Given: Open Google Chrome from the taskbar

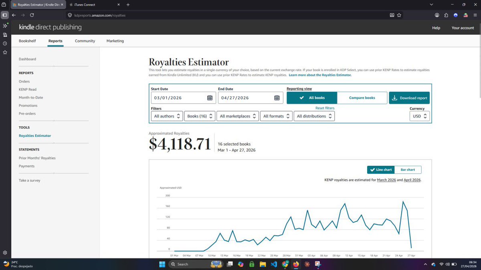Looking at the screenshot, I should point(285,264).
